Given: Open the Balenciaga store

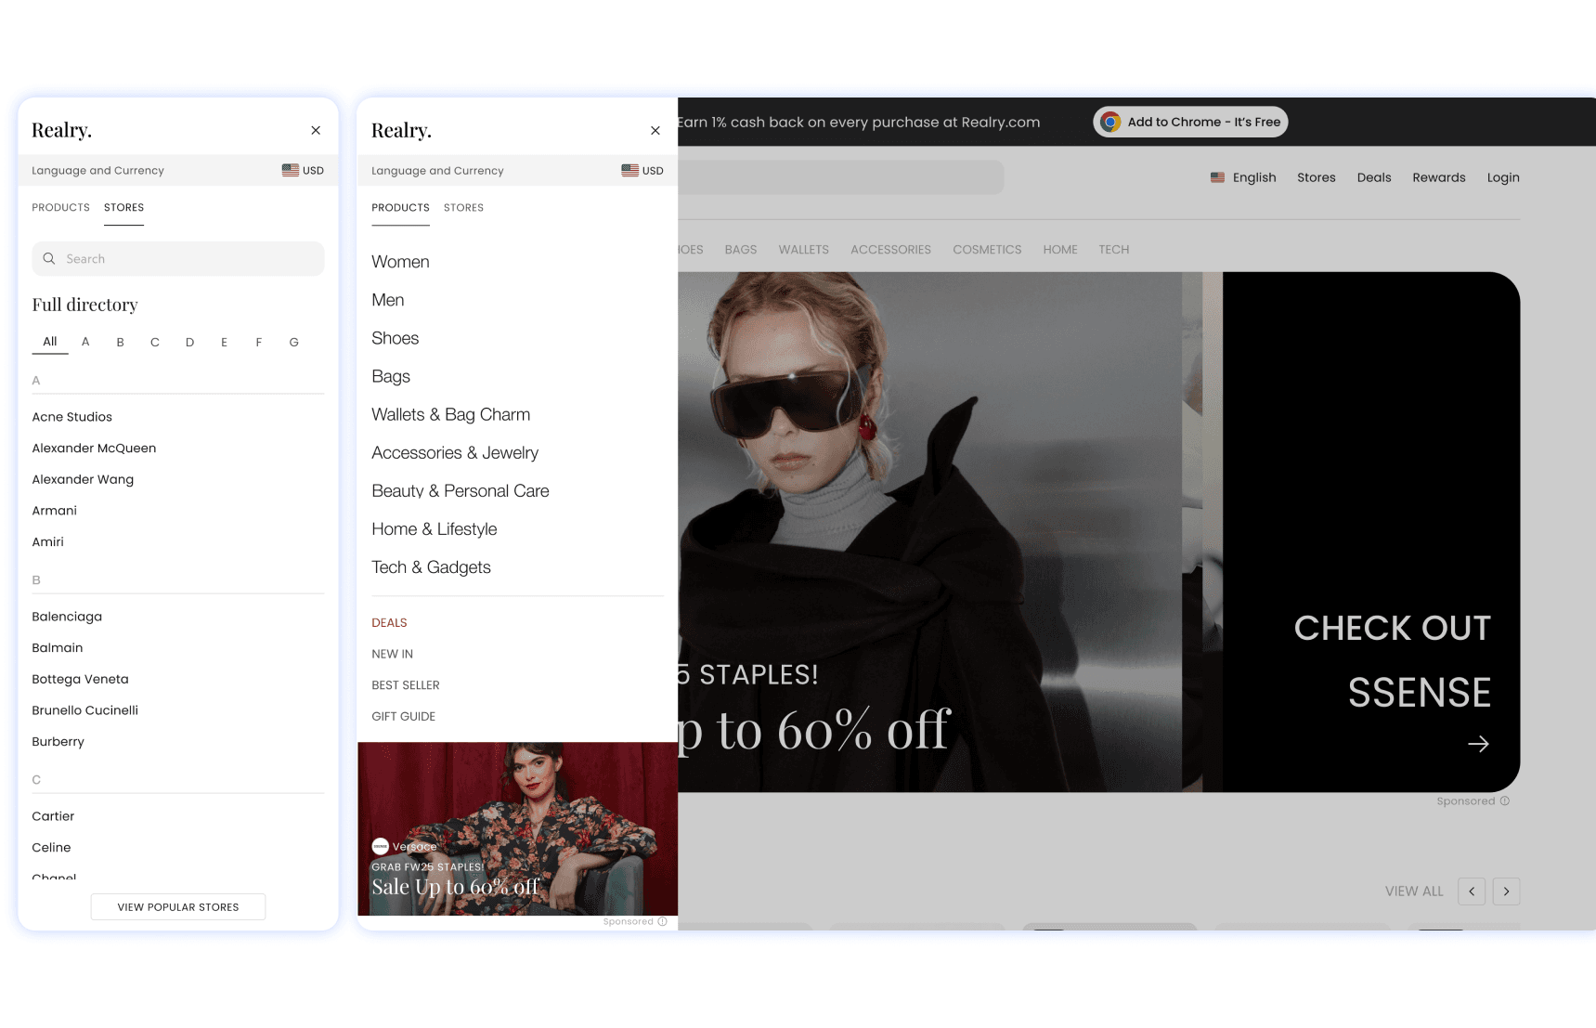Looking at the screenshot, I should 67,618.
